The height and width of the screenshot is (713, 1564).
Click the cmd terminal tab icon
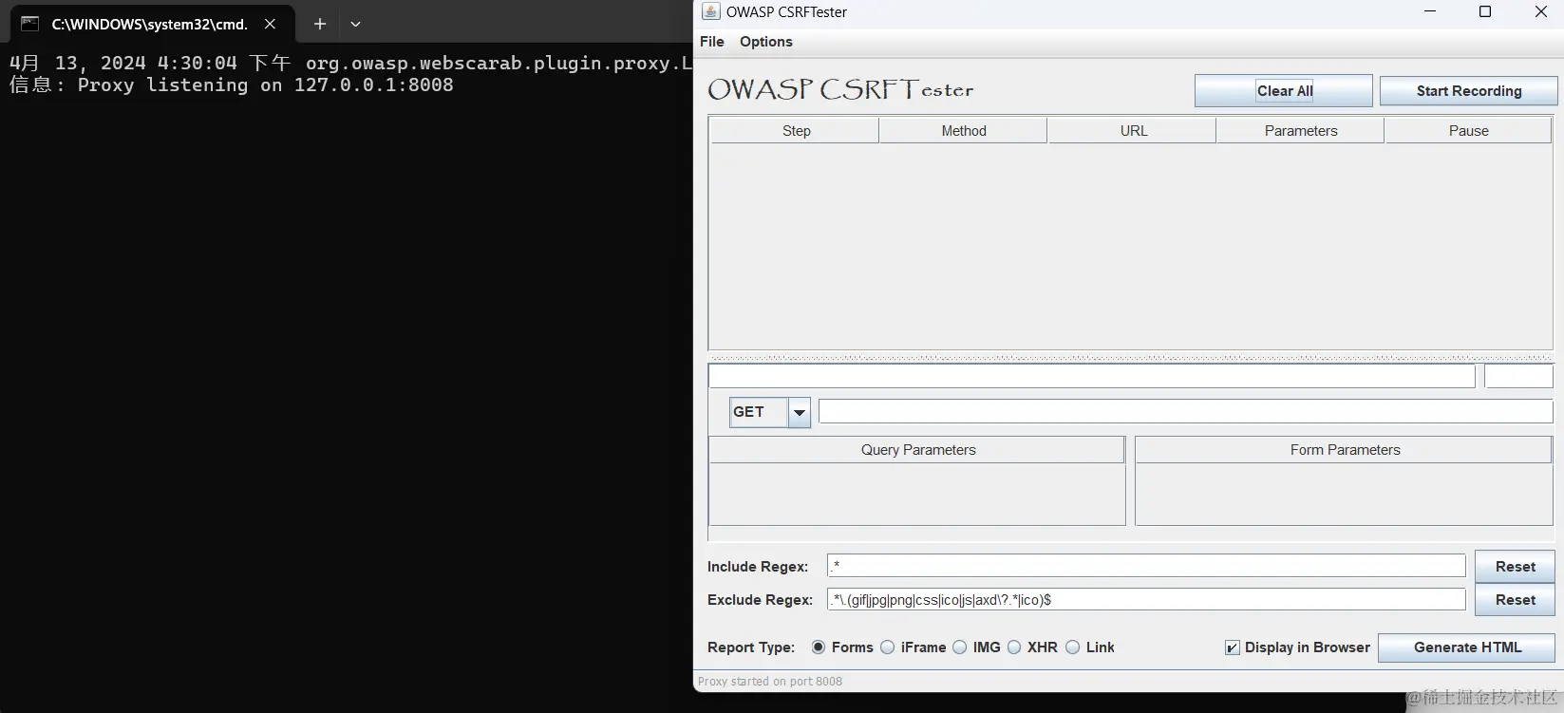[x=30, y=24]
